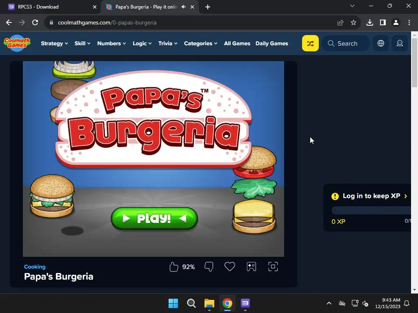
Task: Open the user account profile icon
Action: coord(400,43)
